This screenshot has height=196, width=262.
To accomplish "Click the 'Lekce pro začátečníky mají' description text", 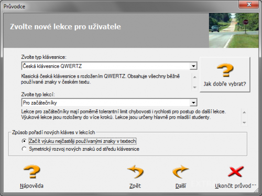I will click(123, 115).
